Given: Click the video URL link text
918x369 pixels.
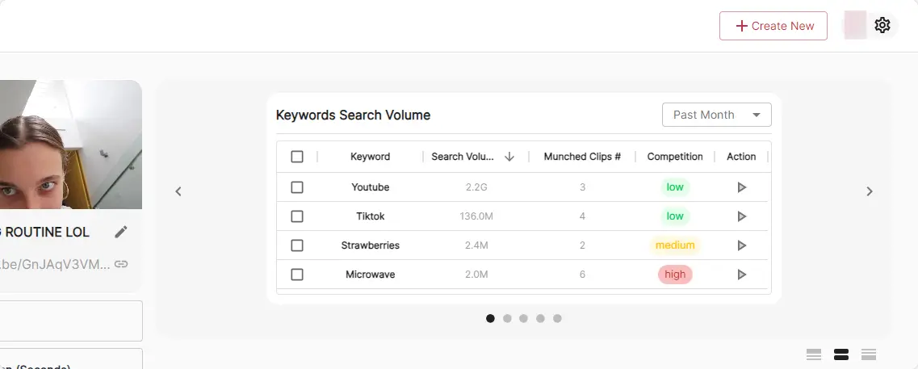Looking at the screenshot, I should pos(55,263).
